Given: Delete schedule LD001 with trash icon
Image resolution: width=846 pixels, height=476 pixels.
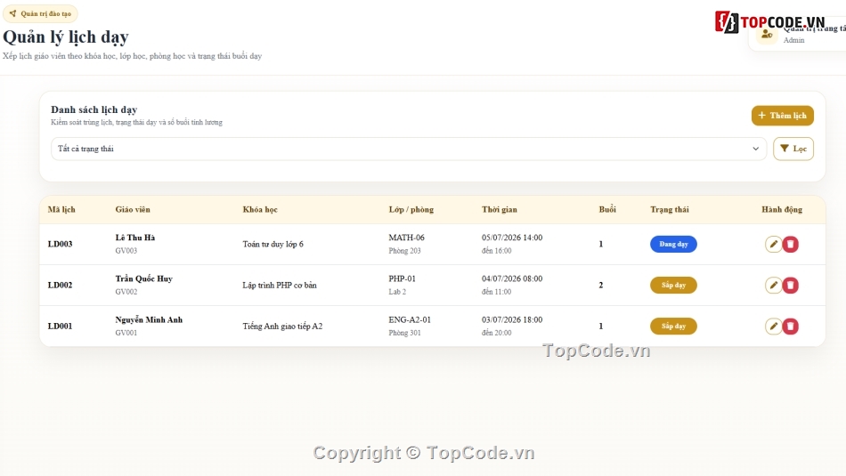Looking at the screenshot, I should click(791, 327).
